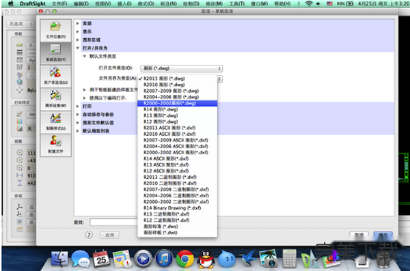Expand the 打印 section
Image resolution: width=410 pixels, height=271 pixels.
78,106
